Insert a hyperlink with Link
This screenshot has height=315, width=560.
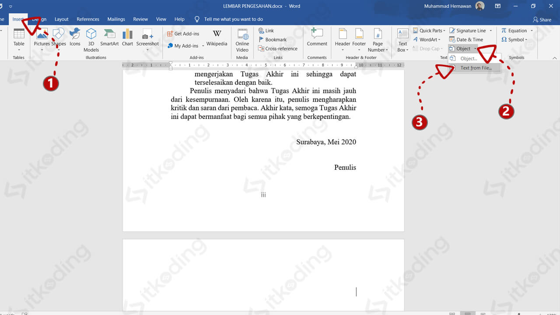[x=266, y=31]
